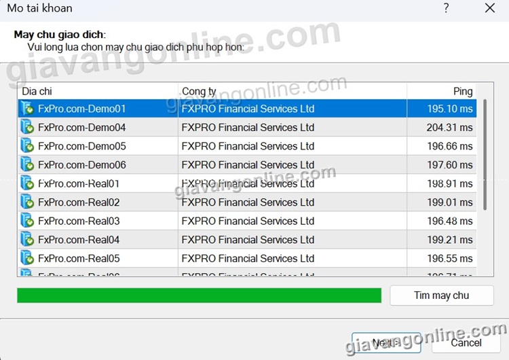Click the server icon beside FxPro.com-Real01

coord(27,183)
